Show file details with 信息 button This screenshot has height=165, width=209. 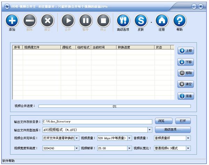186,96
